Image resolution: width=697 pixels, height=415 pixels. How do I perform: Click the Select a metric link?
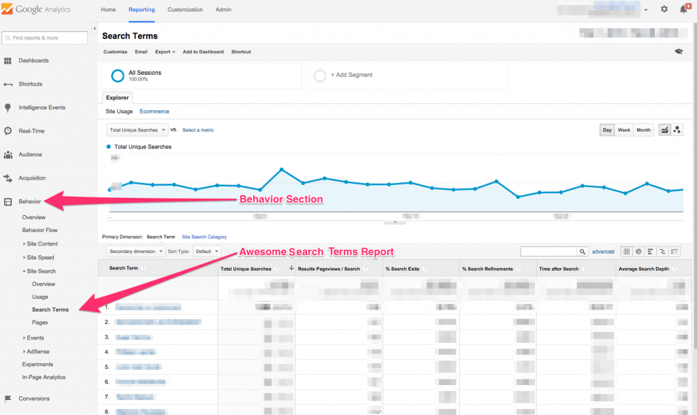(x=198, y=130)
